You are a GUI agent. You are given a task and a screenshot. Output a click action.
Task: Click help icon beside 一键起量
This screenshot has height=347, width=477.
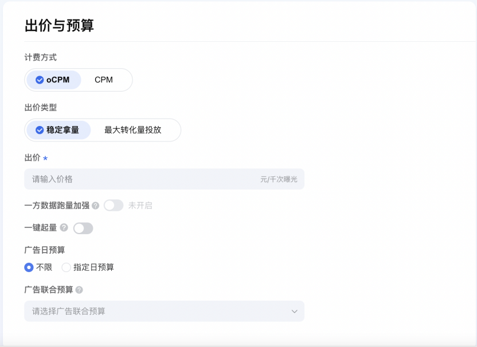(x=64, y=228)
